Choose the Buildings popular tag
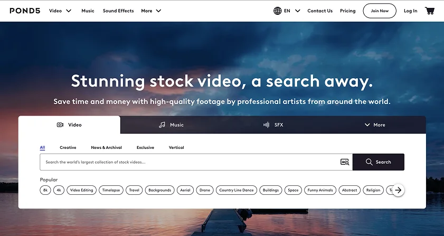444x236 pixels. [x=271, y=190]
